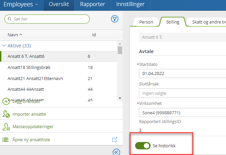The image size is (226, 155).
Task: Click the Id column header
Action: (x=94, y=35)
